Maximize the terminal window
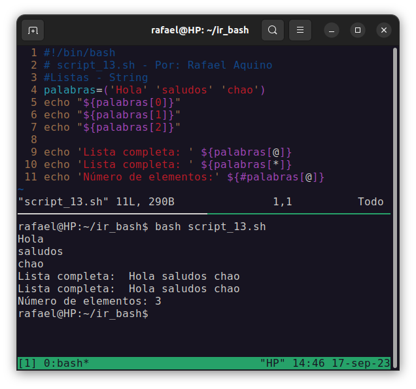This screenshot has width=416, height=389. [358, 30]
